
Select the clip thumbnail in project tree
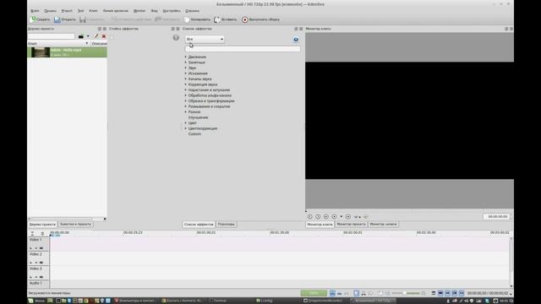[x=41, y=52]
